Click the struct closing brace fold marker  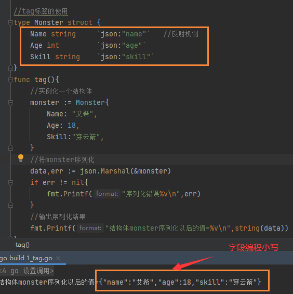(x=10, y=68)
